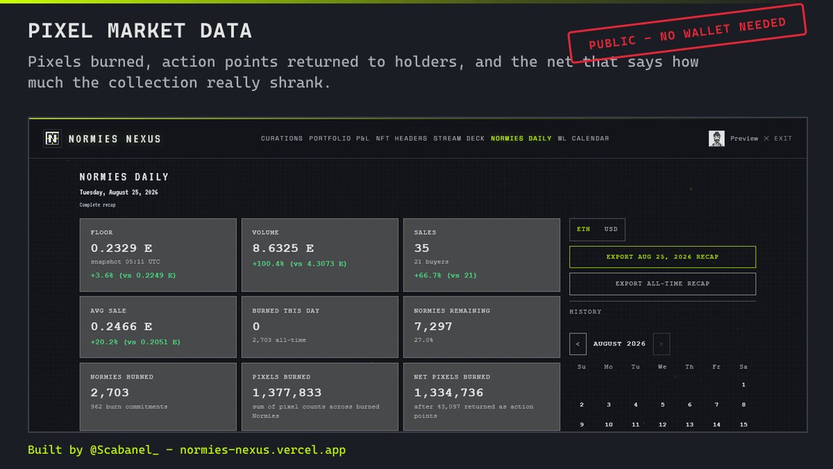833x469 pixels.
Task: Click the X exit icon
Action: [766, 138]
